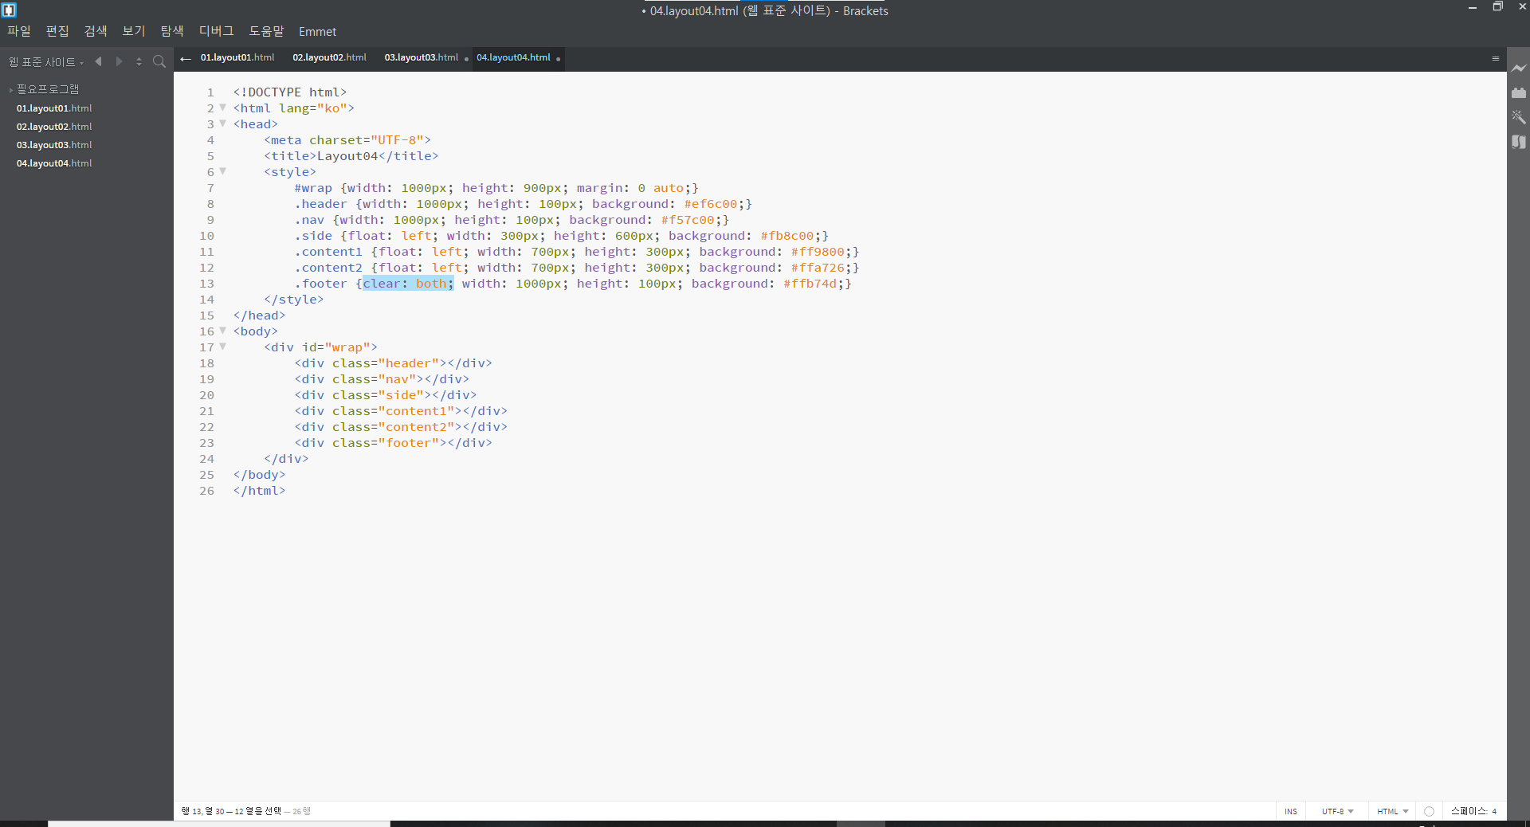The height and width of the screenshot is (827, 1530).
Task: Click the 스페이스 indentation type toggle
Action: coord(1469,811)
